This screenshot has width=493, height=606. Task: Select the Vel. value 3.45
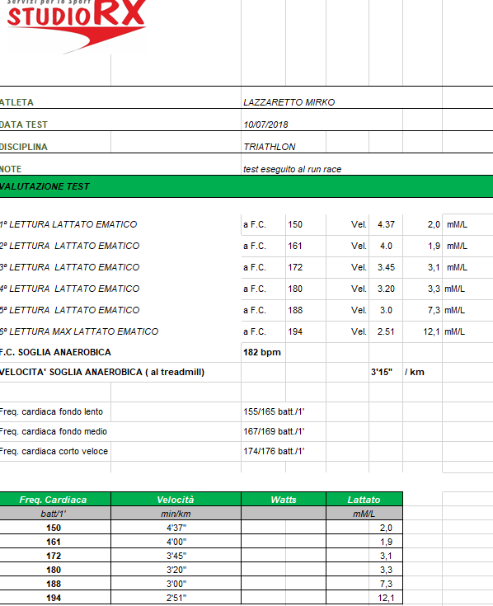[386, 267]
